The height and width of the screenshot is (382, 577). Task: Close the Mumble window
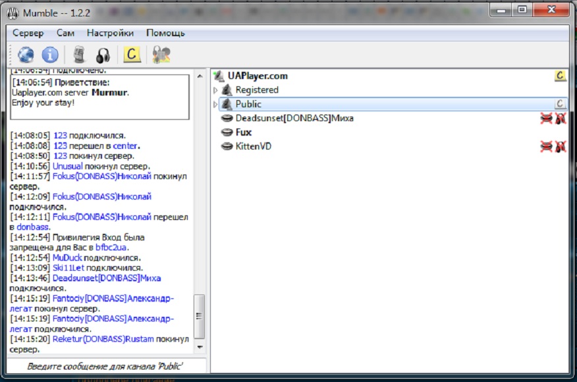pos(551,10)
